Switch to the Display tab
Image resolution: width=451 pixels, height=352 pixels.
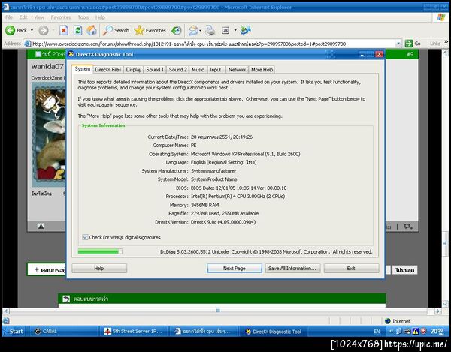point(134,70)
